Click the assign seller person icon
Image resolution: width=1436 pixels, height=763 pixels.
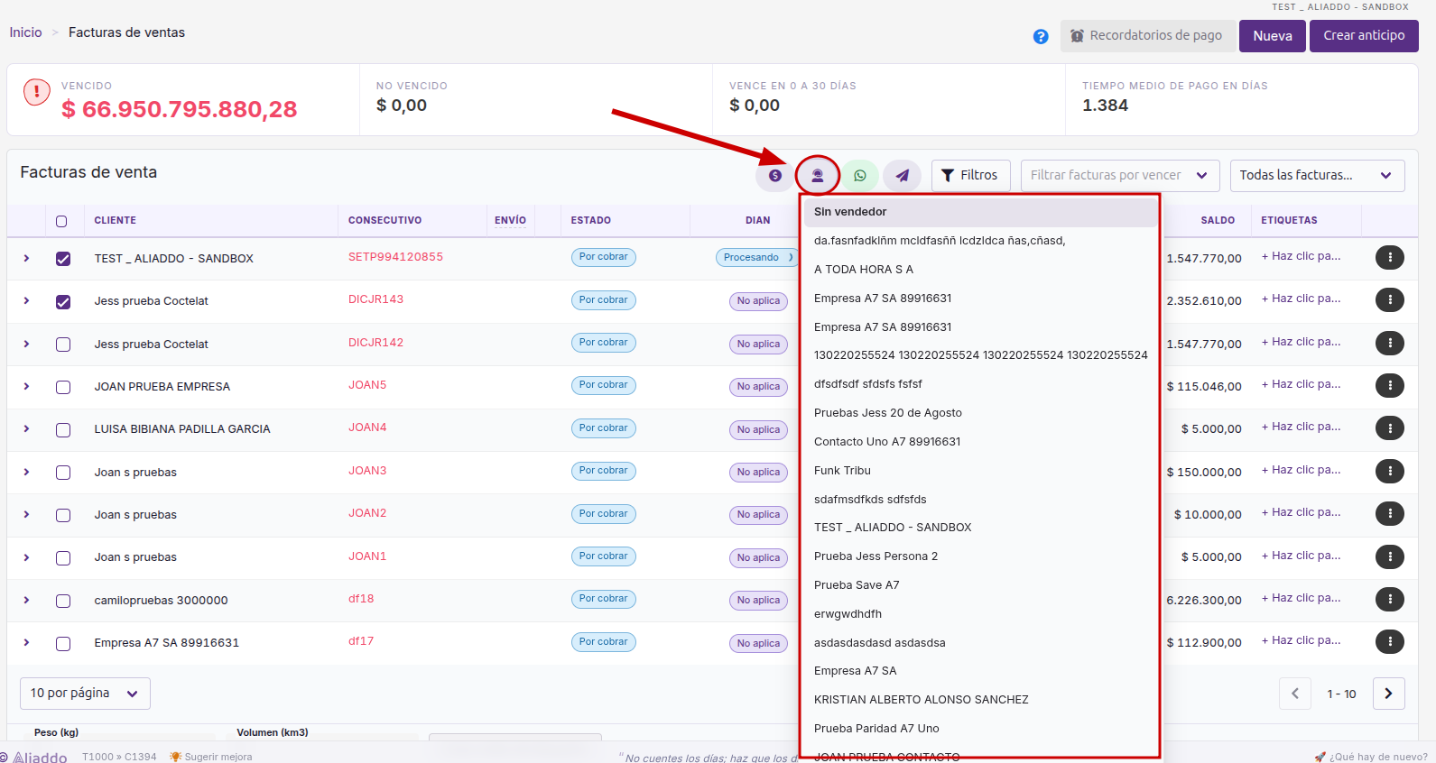[x=818, y=176]
